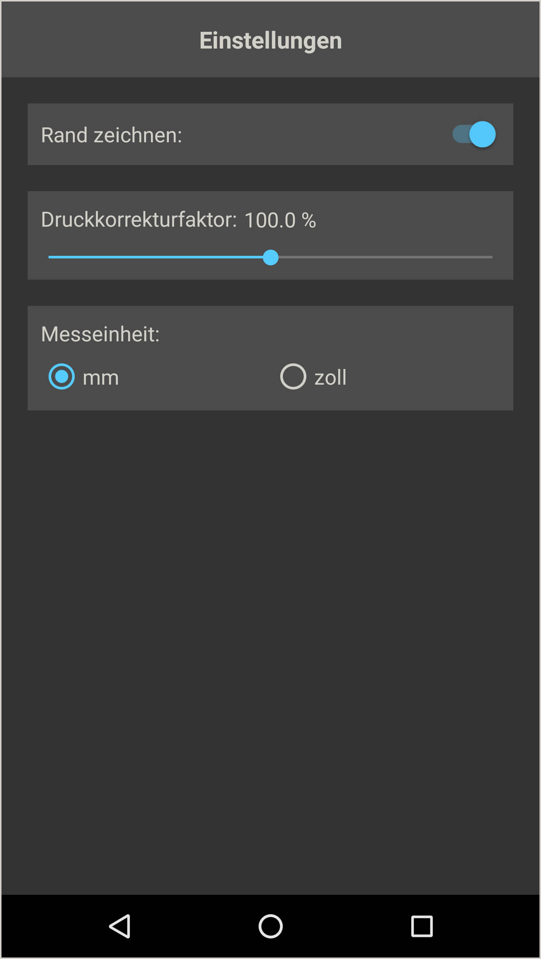Tap the Messeinheit label

100,334
